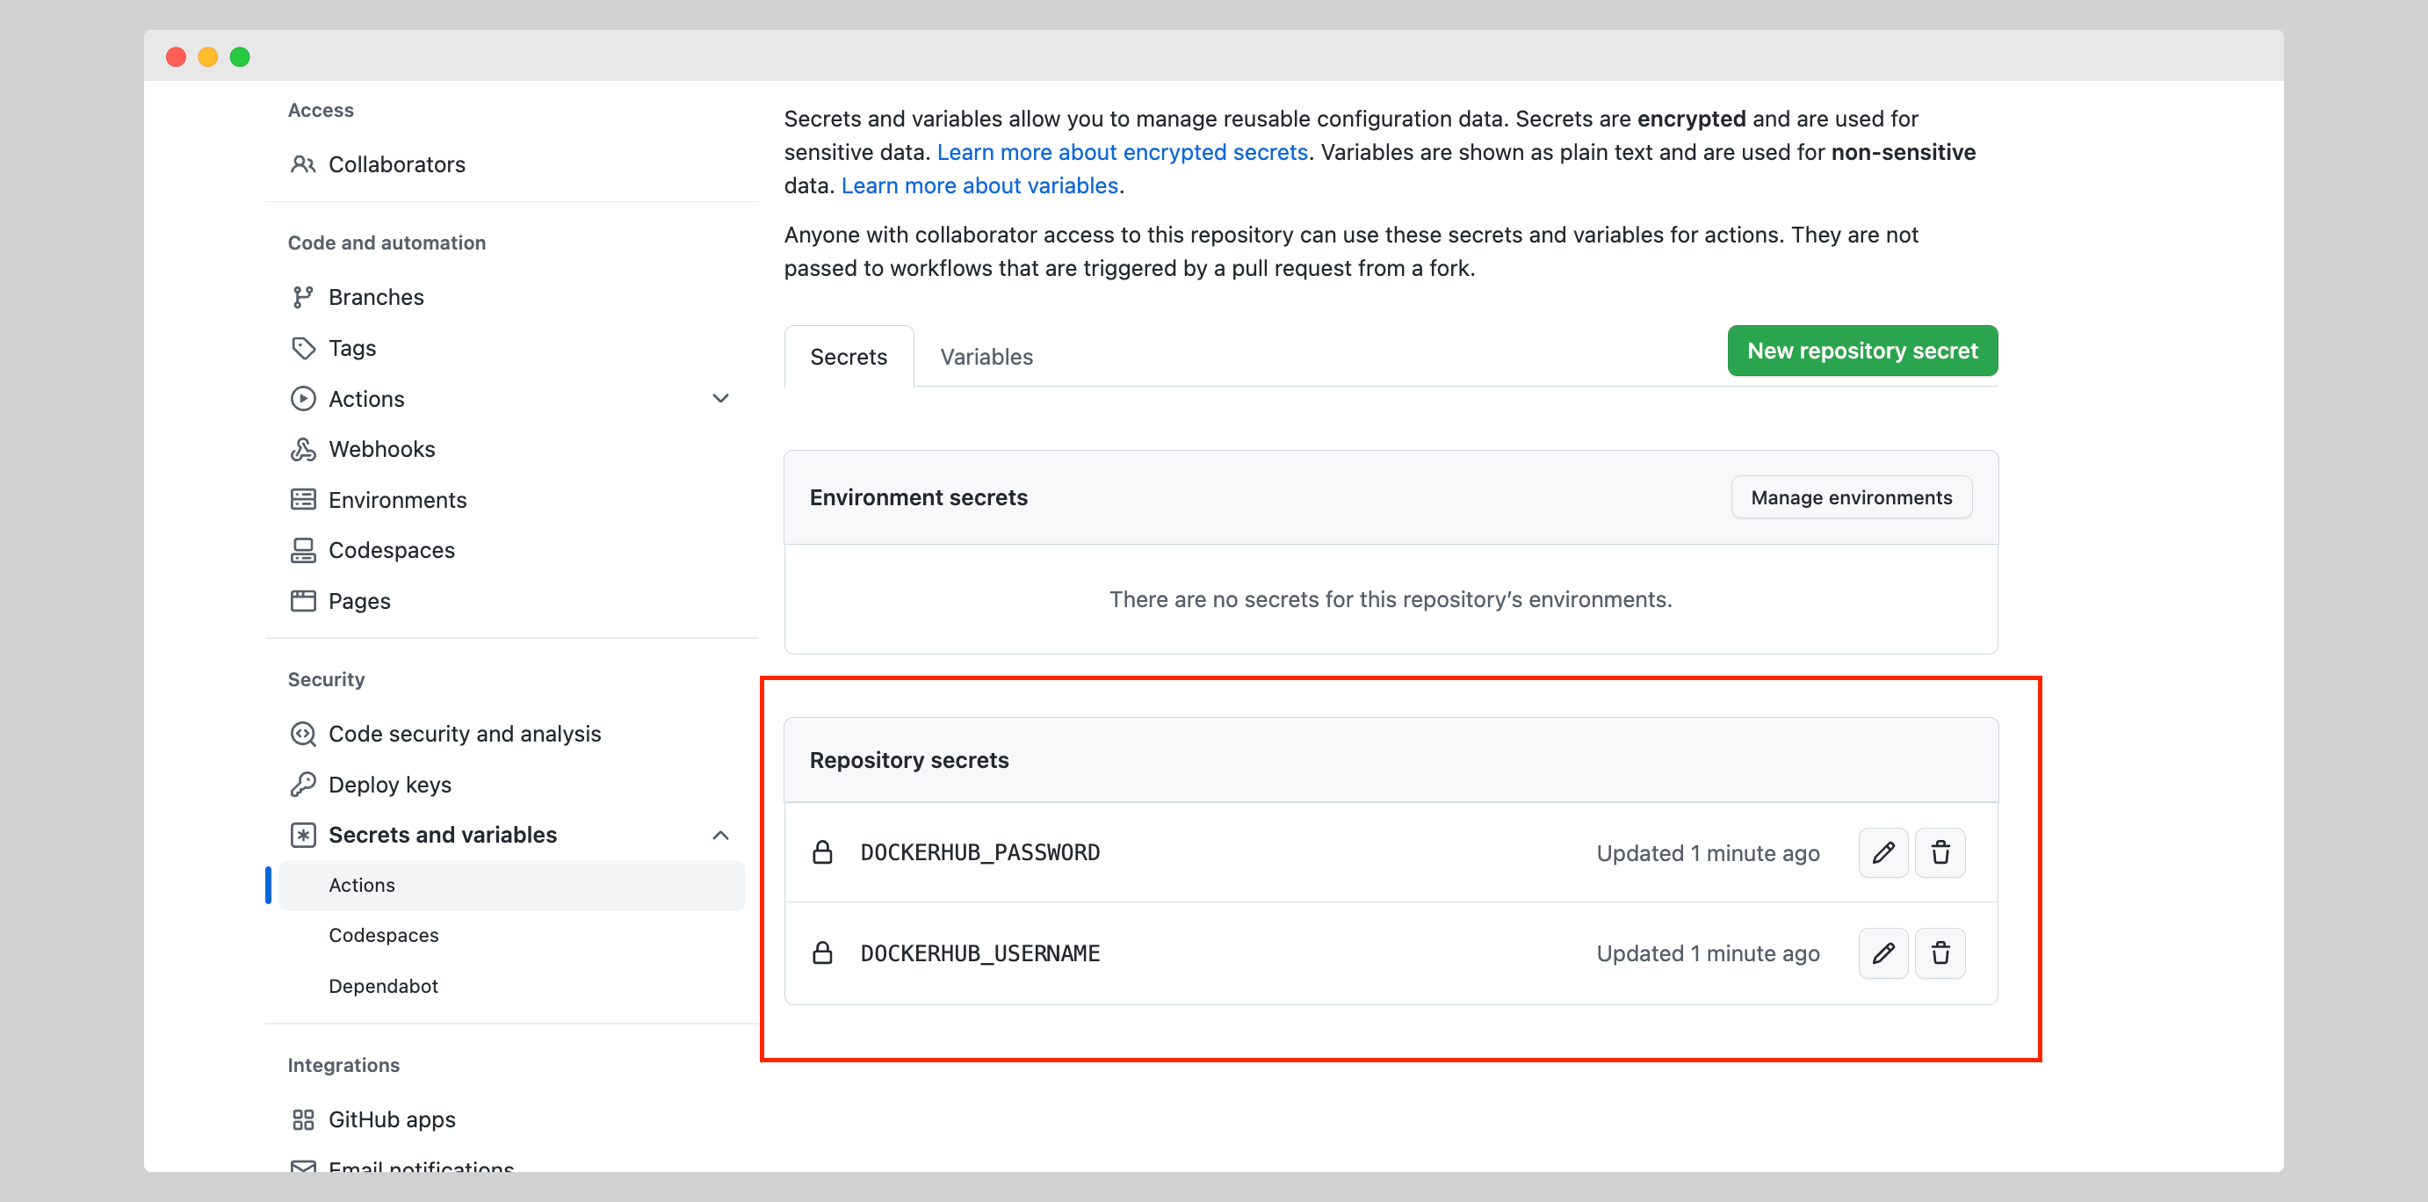Click the Branches git-branch icon
The image size is (2428, 1202).
point(302,297)
